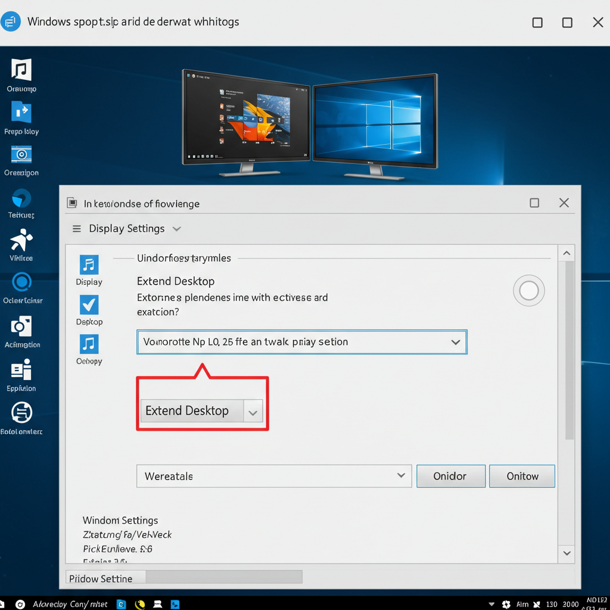Viewport: 610px width, 610px height.
Task: Click the vertical scrollbar thumb in the settings panel
Action: (569, 350)
